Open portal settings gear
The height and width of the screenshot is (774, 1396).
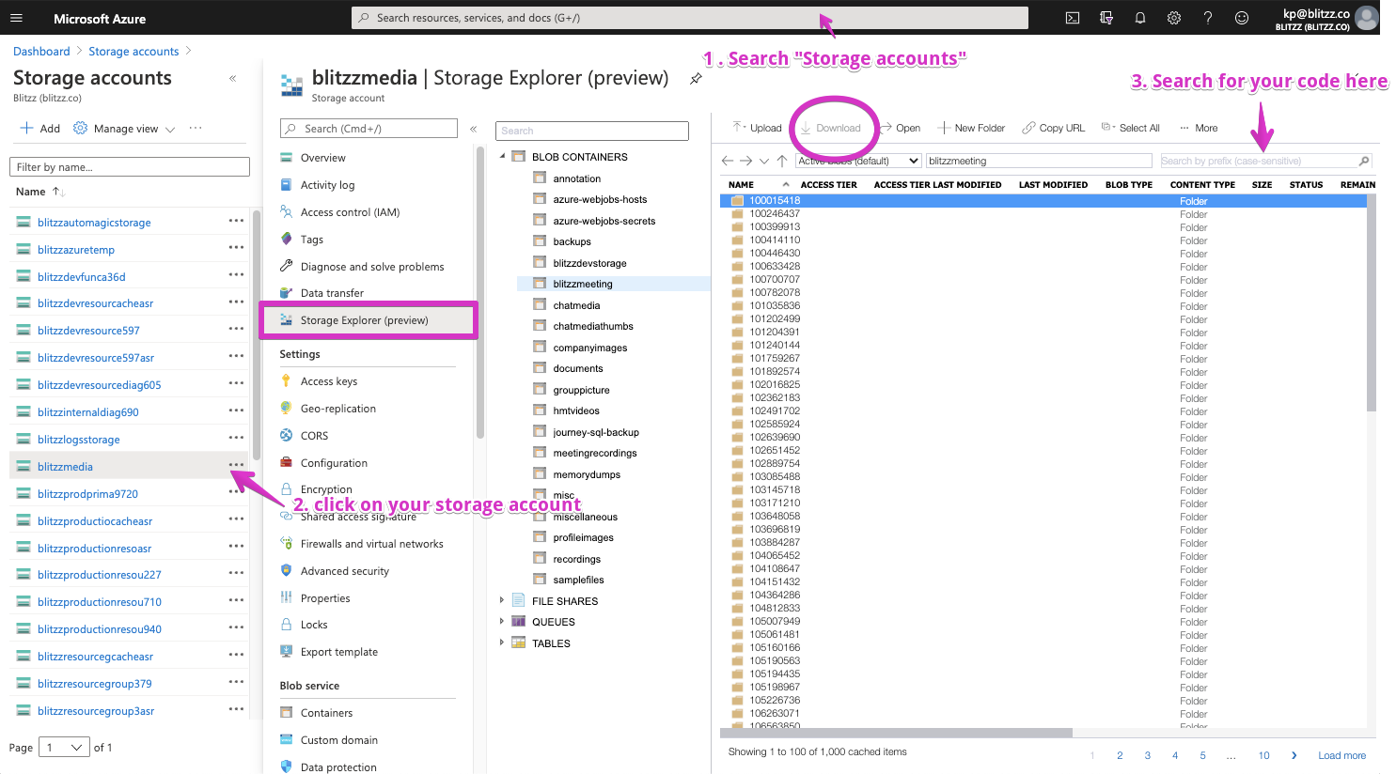(1174, 18)
